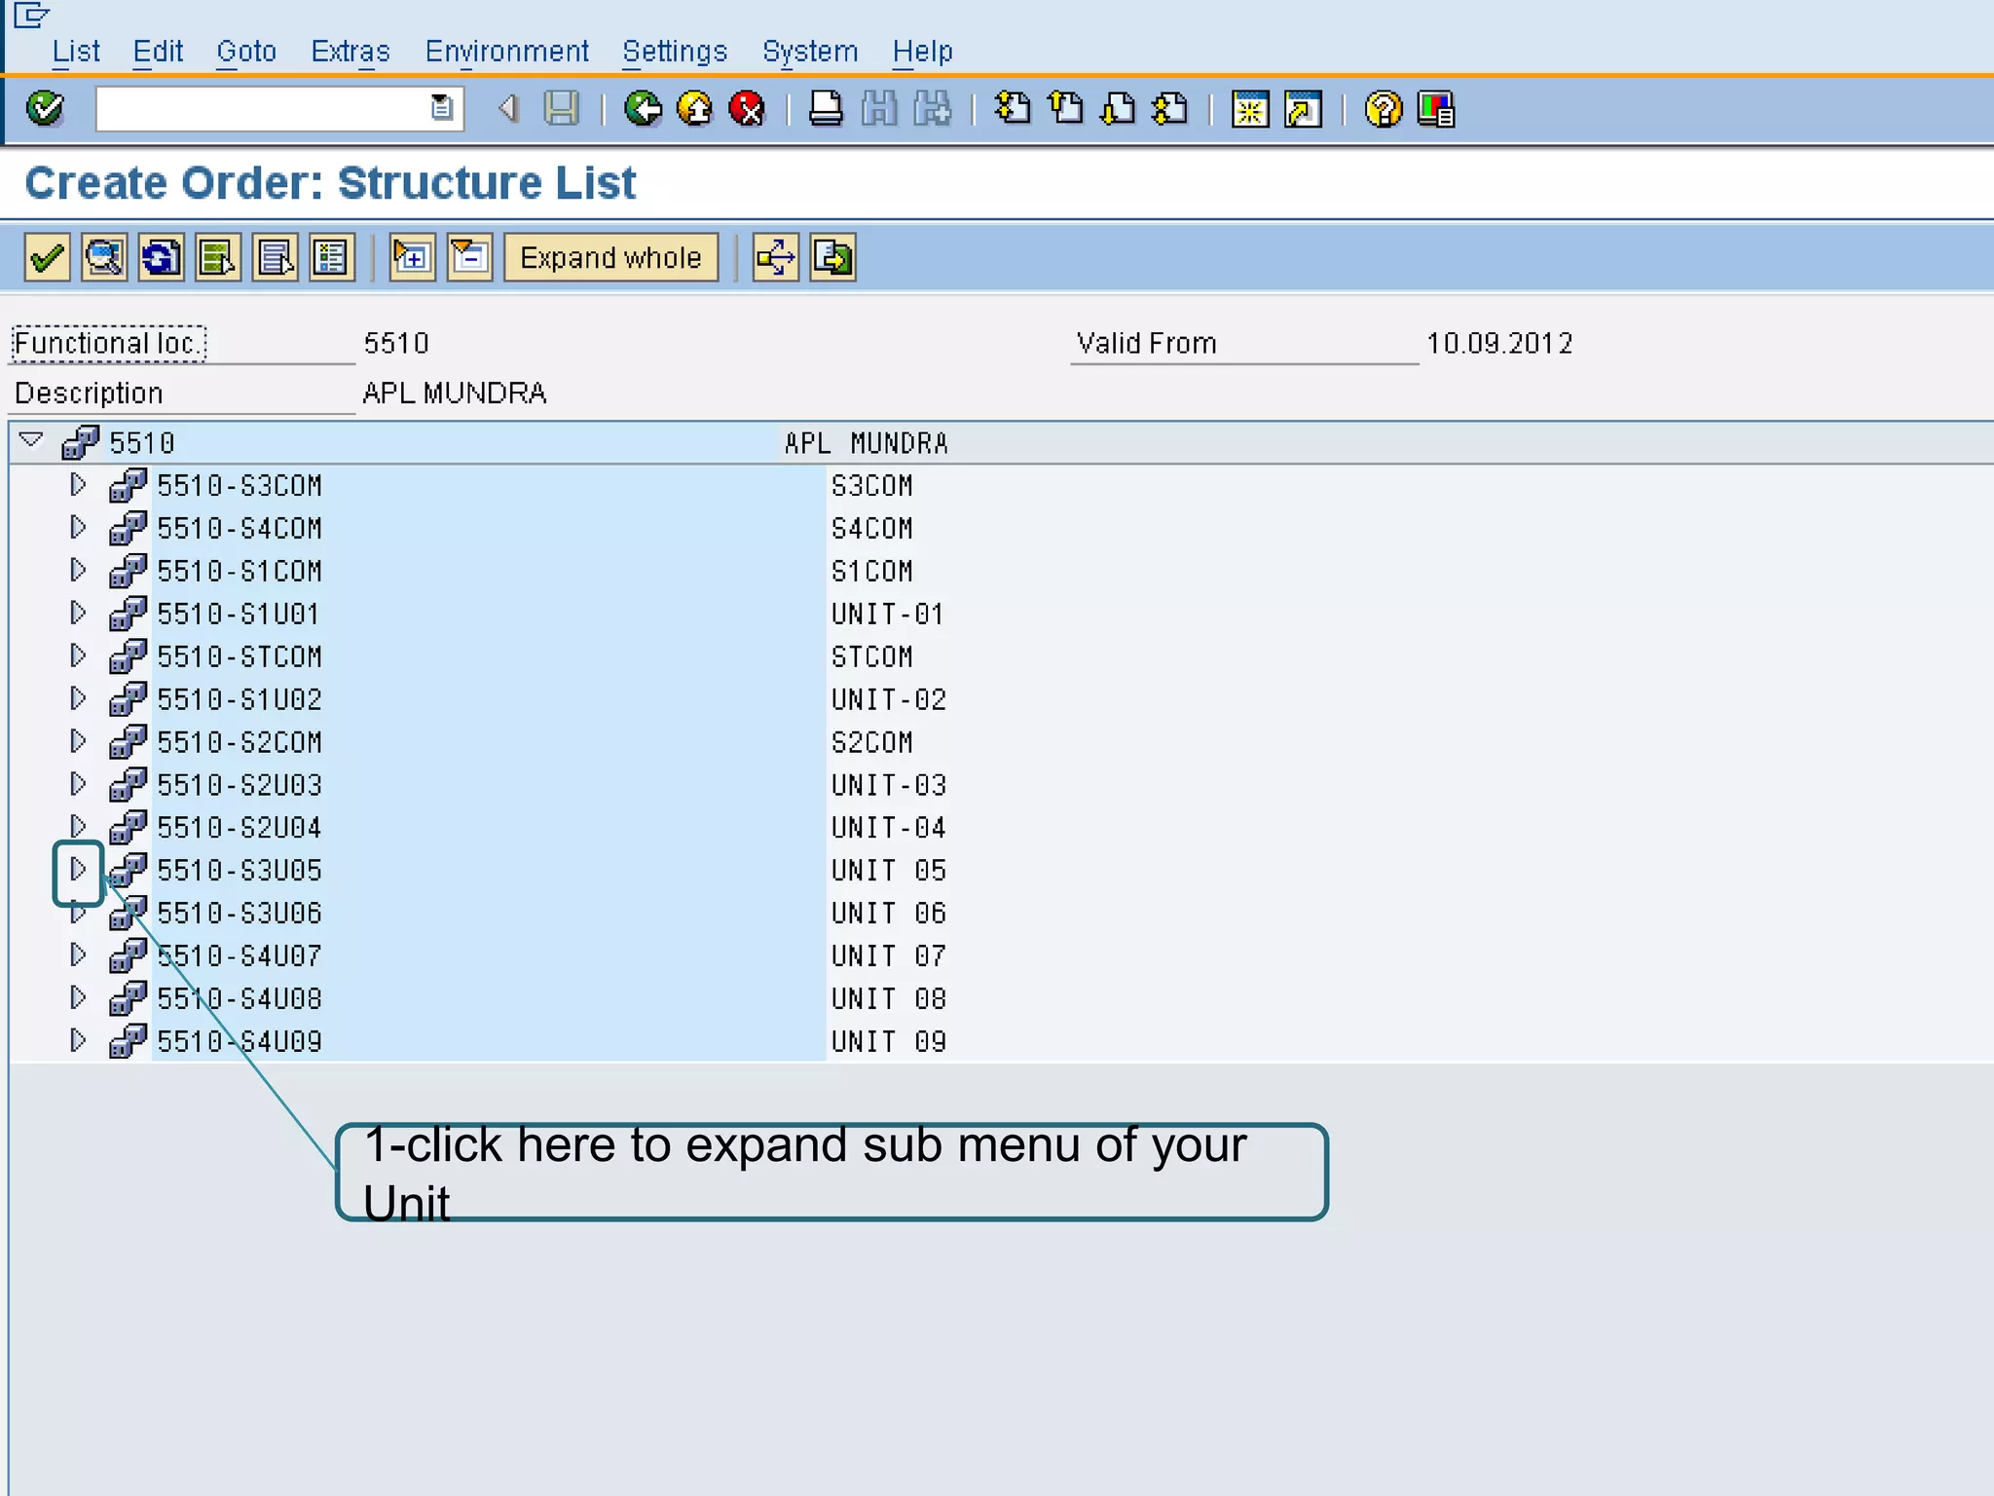Expand the 5510-S4U09 node
Viewport: 1994px width, 1496px height.
tap(78, 1040)
